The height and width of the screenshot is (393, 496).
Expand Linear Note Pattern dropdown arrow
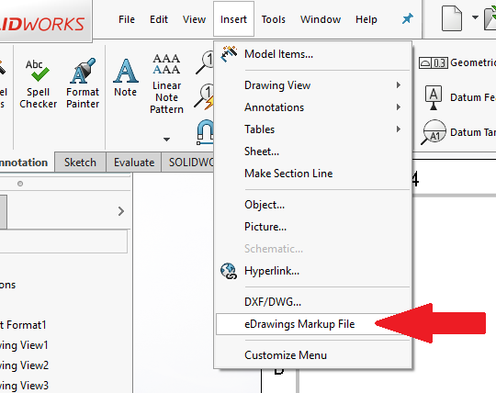coord(166,140)
